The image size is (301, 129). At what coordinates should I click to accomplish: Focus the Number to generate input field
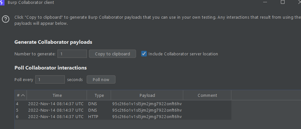point(72,54)
